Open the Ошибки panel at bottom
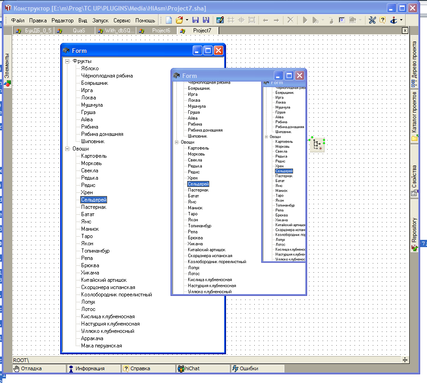427x383 pixels. click(248, 368)
